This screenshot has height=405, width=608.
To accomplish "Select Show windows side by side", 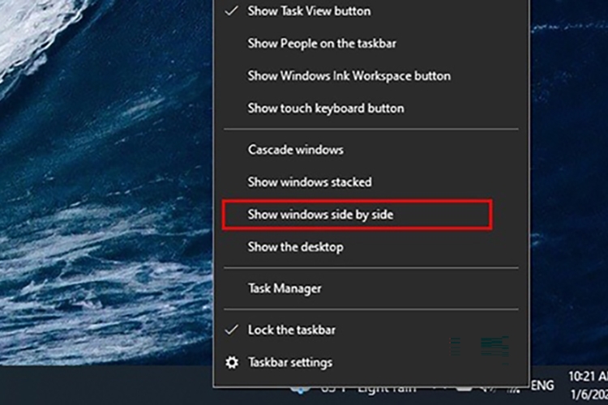I will 320,215.
